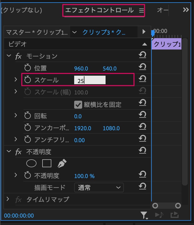Click the export share icon
The height and width of the screenshot is (225, 194).
click(175, 215)
